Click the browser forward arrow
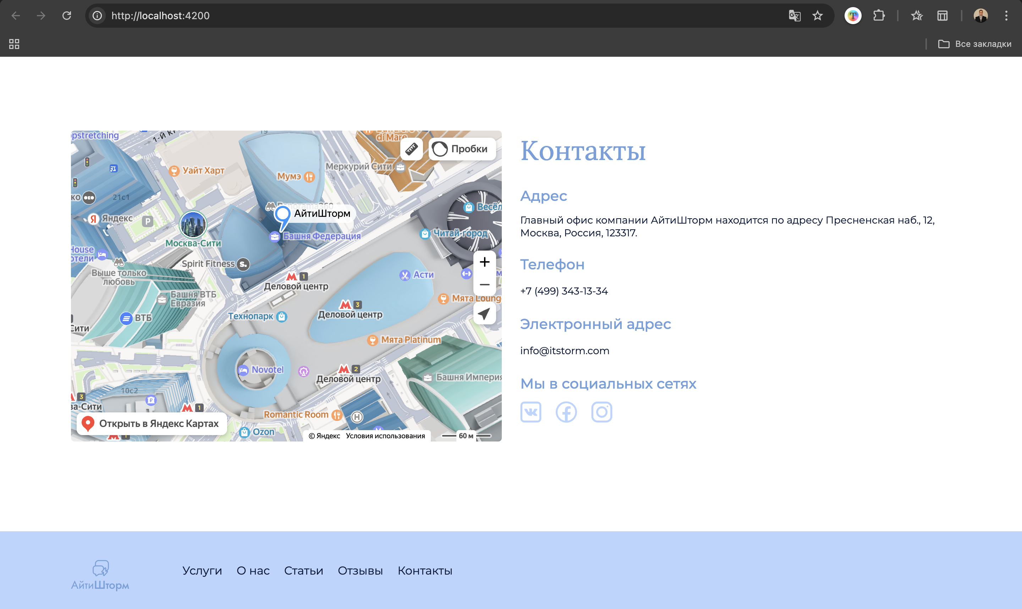Viewport: 1022px width, 609px height. pyautogui.click(x=41, y=16)
